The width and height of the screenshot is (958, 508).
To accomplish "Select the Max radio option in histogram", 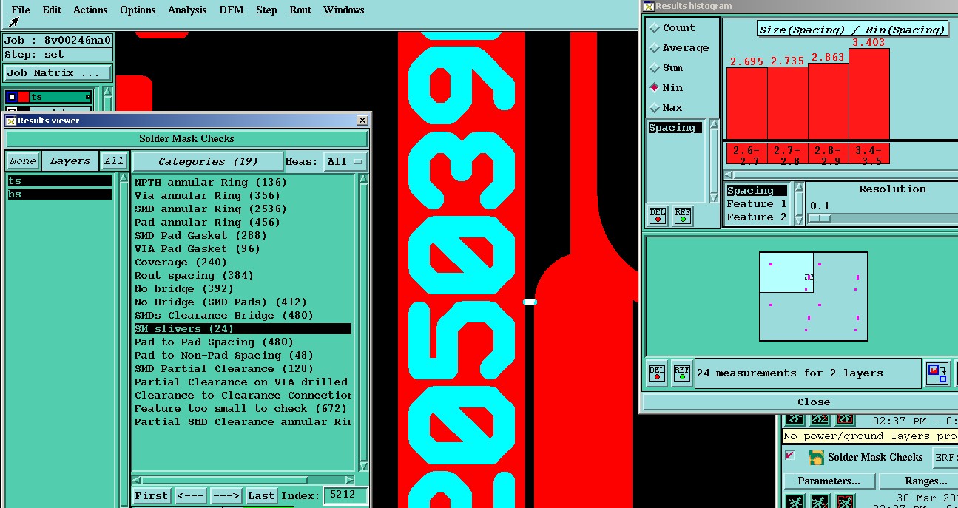I will point(667,107).
